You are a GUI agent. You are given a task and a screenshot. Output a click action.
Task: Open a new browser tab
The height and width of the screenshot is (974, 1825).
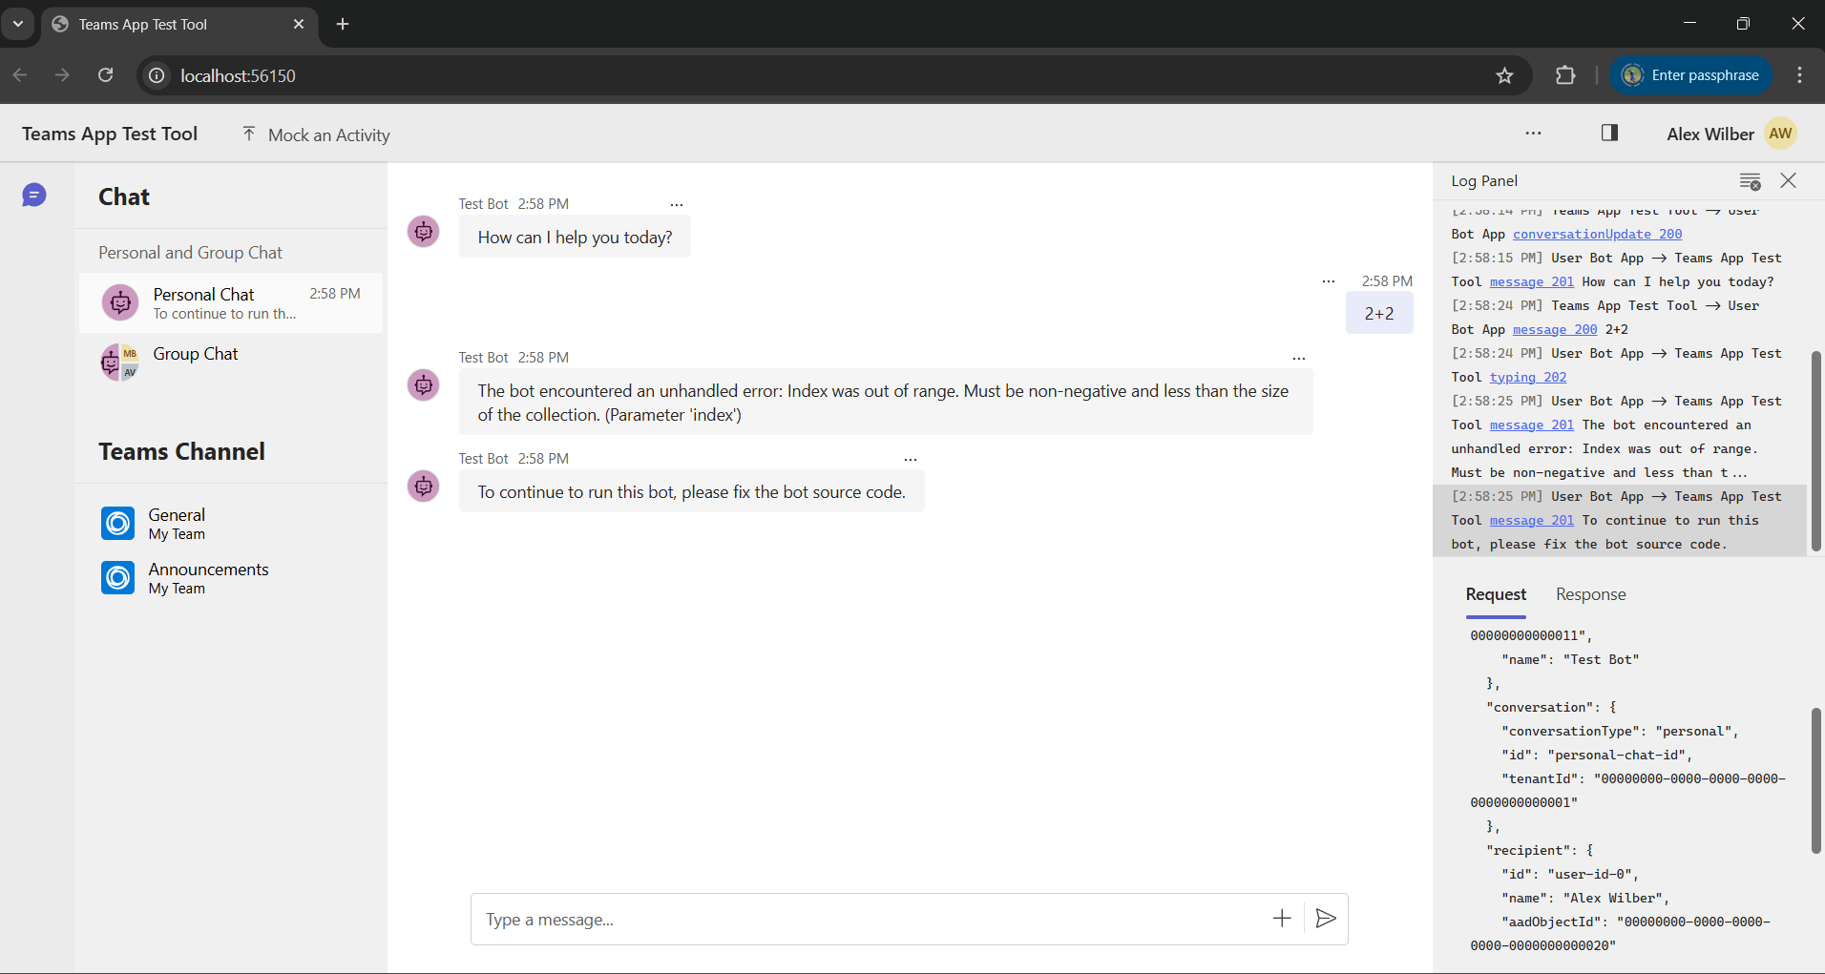343,24
